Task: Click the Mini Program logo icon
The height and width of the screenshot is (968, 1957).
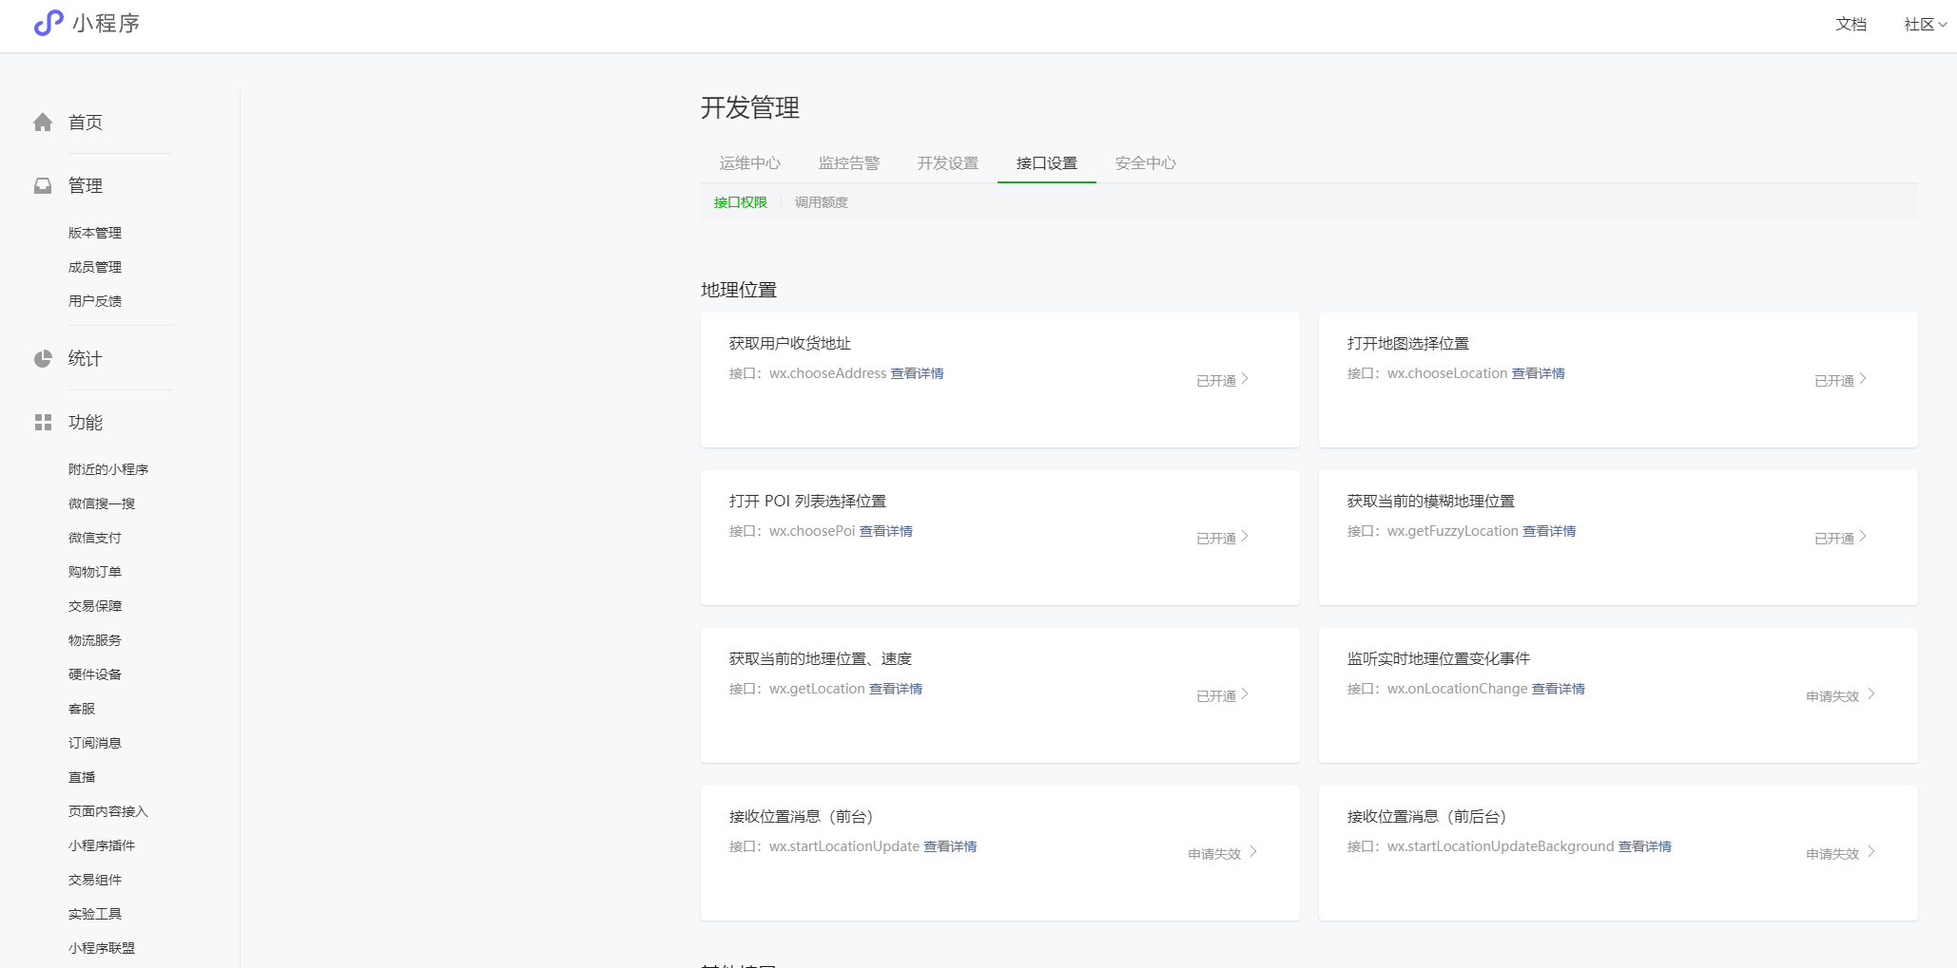Action: [x=48, y=23]
